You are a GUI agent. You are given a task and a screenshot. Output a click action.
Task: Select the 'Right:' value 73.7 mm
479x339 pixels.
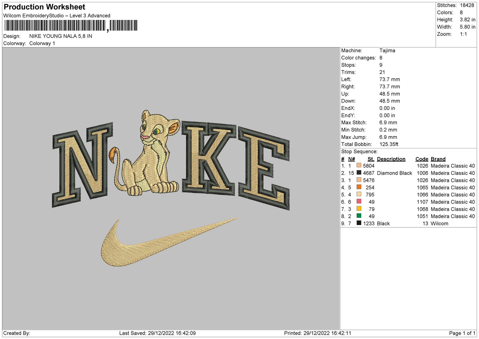389,87
